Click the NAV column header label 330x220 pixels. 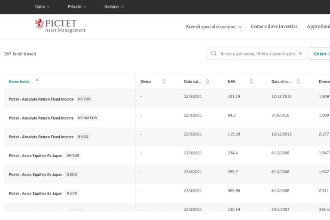pyautogui.click(x=232, y=82)
